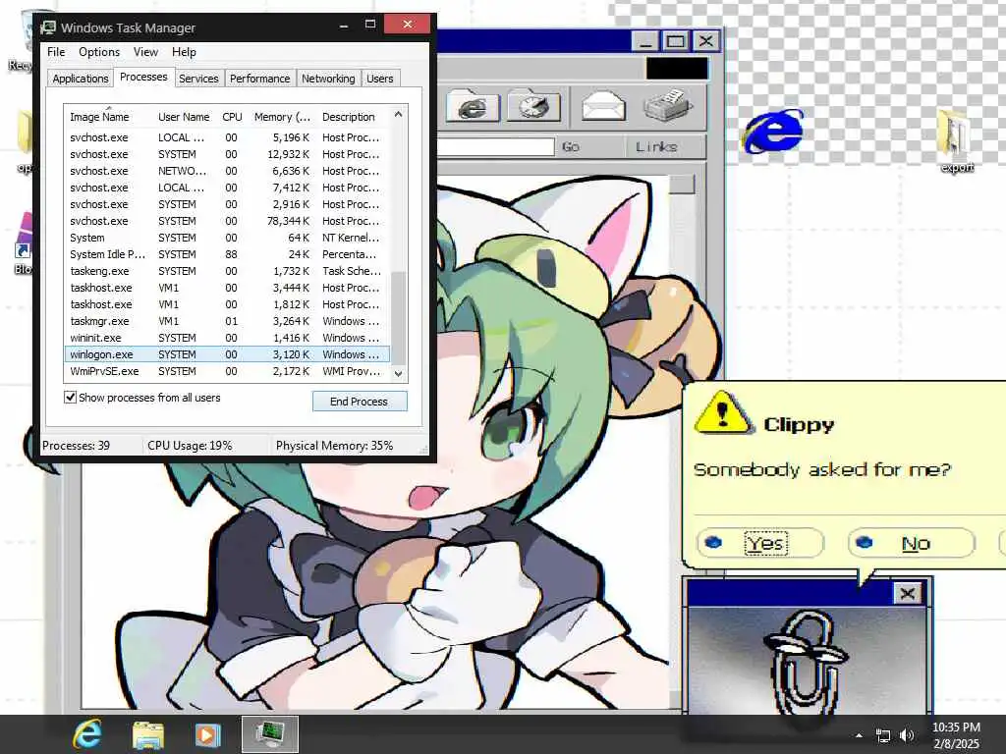Open the clock showing 10:35 PM
Viewport: 1006px width, 754px height.
pyautogui.click(x=956, y=735)
